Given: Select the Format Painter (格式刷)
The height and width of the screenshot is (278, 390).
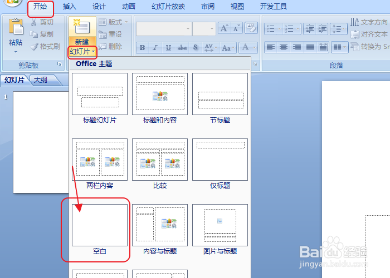Looking at the screenshot, I should click(x=45, y=46).
